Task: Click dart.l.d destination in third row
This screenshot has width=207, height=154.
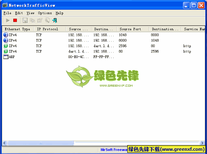Action: (x=103, y=46)
